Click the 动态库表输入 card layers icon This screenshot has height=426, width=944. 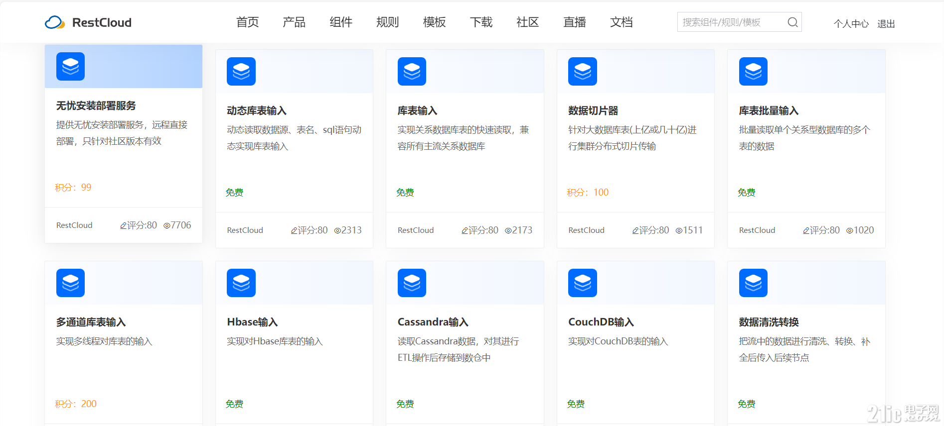click(x=241, y=71)
